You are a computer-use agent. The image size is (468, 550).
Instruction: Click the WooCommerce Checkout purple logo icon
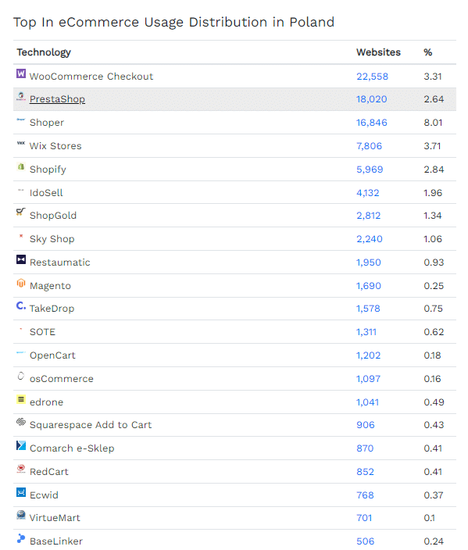21,73
